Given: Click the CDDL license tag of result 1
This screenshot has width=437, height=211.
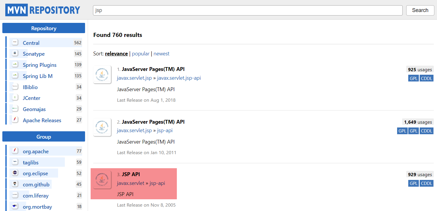Looking at the screenshot, I should [x=426, y=78].
